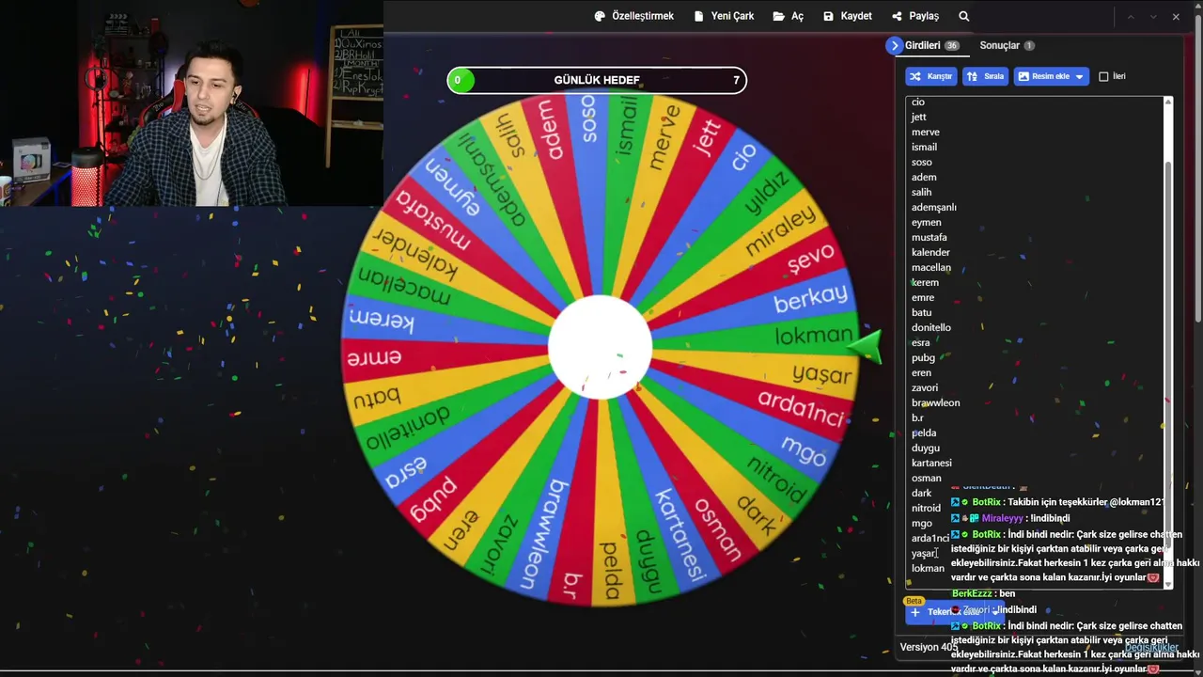Shuffle entries with Karıştır button
Viewport: 1203px width, 677px height.
(x=931, y=76)
